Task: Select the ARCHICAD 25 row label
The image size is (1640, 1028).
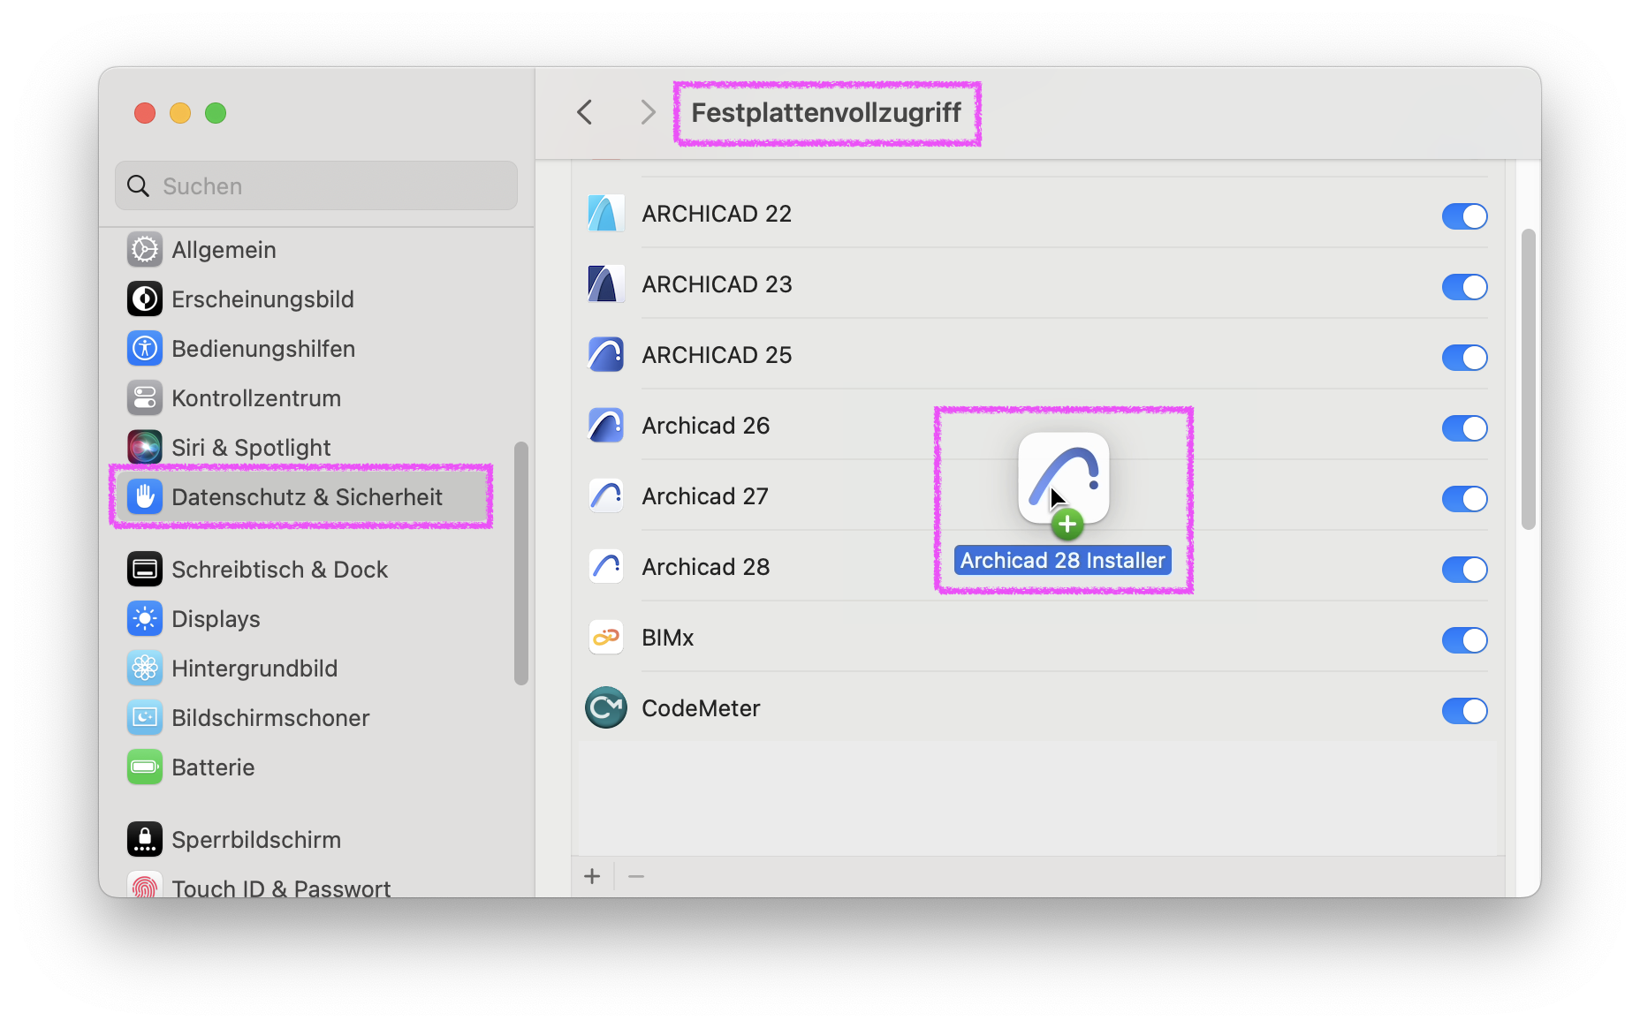Action: [717, 355]
